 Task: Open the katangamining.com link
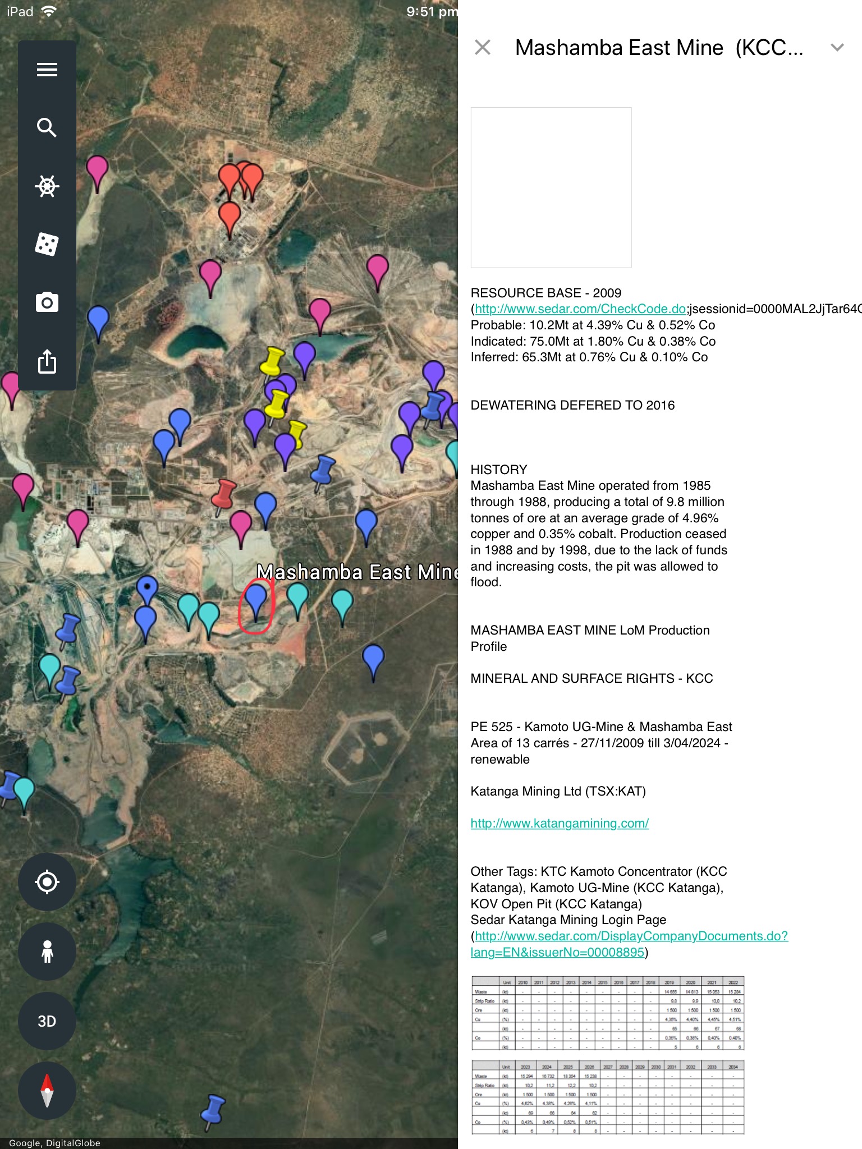point(560,823)
